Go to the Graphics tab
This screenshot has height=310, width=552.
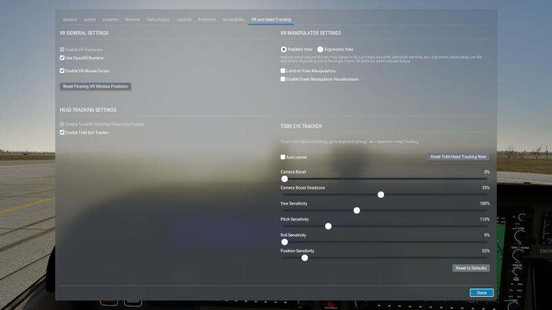click(x=110, y=19)
